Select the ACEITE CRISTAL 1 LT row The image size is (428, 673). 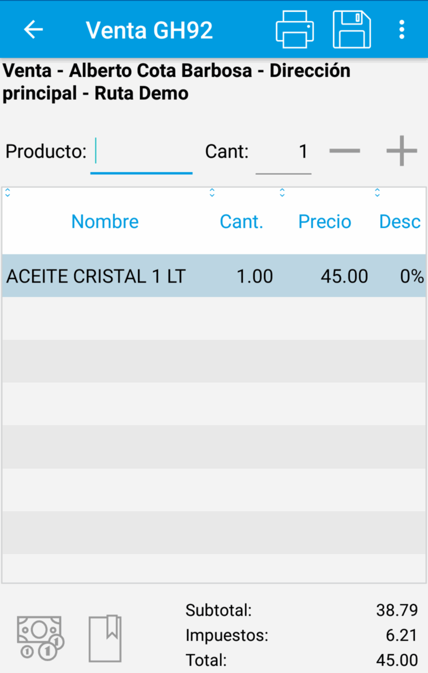(x=96, y=276)
